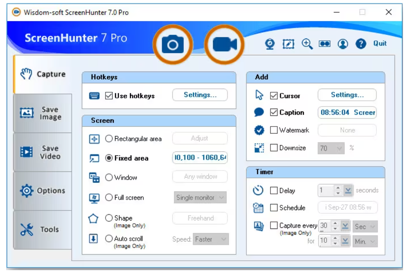Image resolution: width=410 pixels, height=273 pixels.
Task: Switch to the Capture tab
Action: tap(43, 74)
